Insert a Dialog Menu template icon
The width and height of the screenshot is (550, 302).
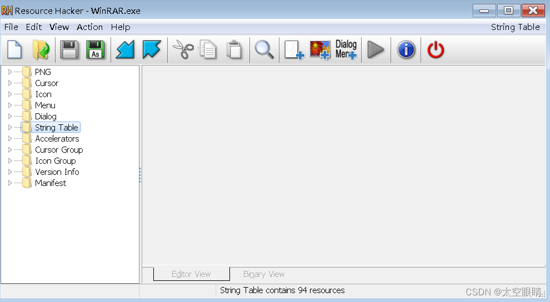346,49
